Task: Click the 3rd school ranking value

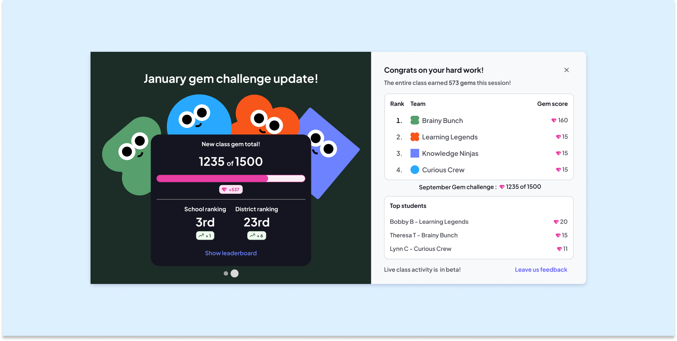Action: click(205, 222)
